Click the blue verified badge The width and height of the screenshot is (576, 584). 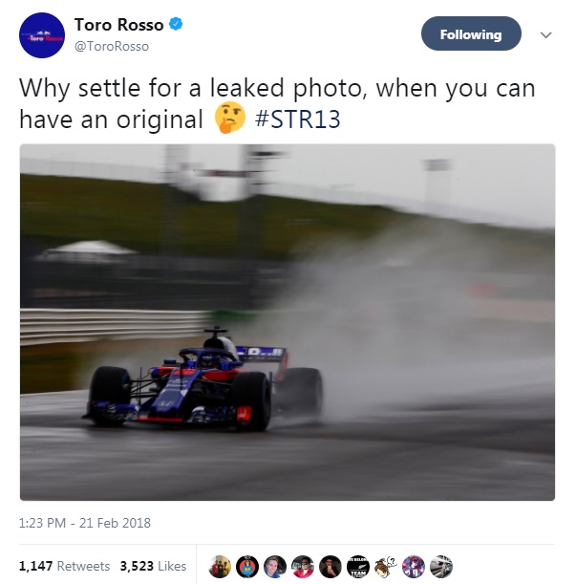176,24
